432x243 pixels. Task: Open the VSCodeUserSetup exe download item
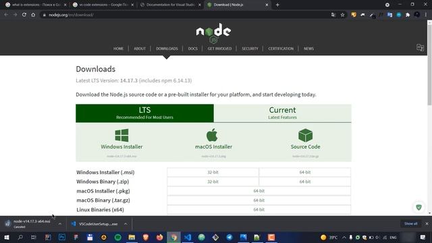coord(95,224)
